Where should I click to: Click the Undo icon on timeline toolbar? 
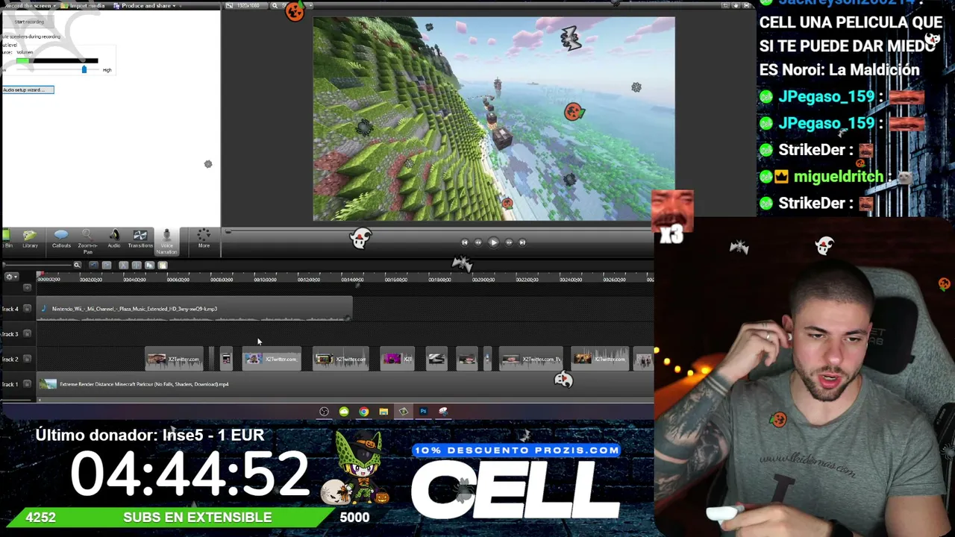pyautogui.click(x=93, y=265)
